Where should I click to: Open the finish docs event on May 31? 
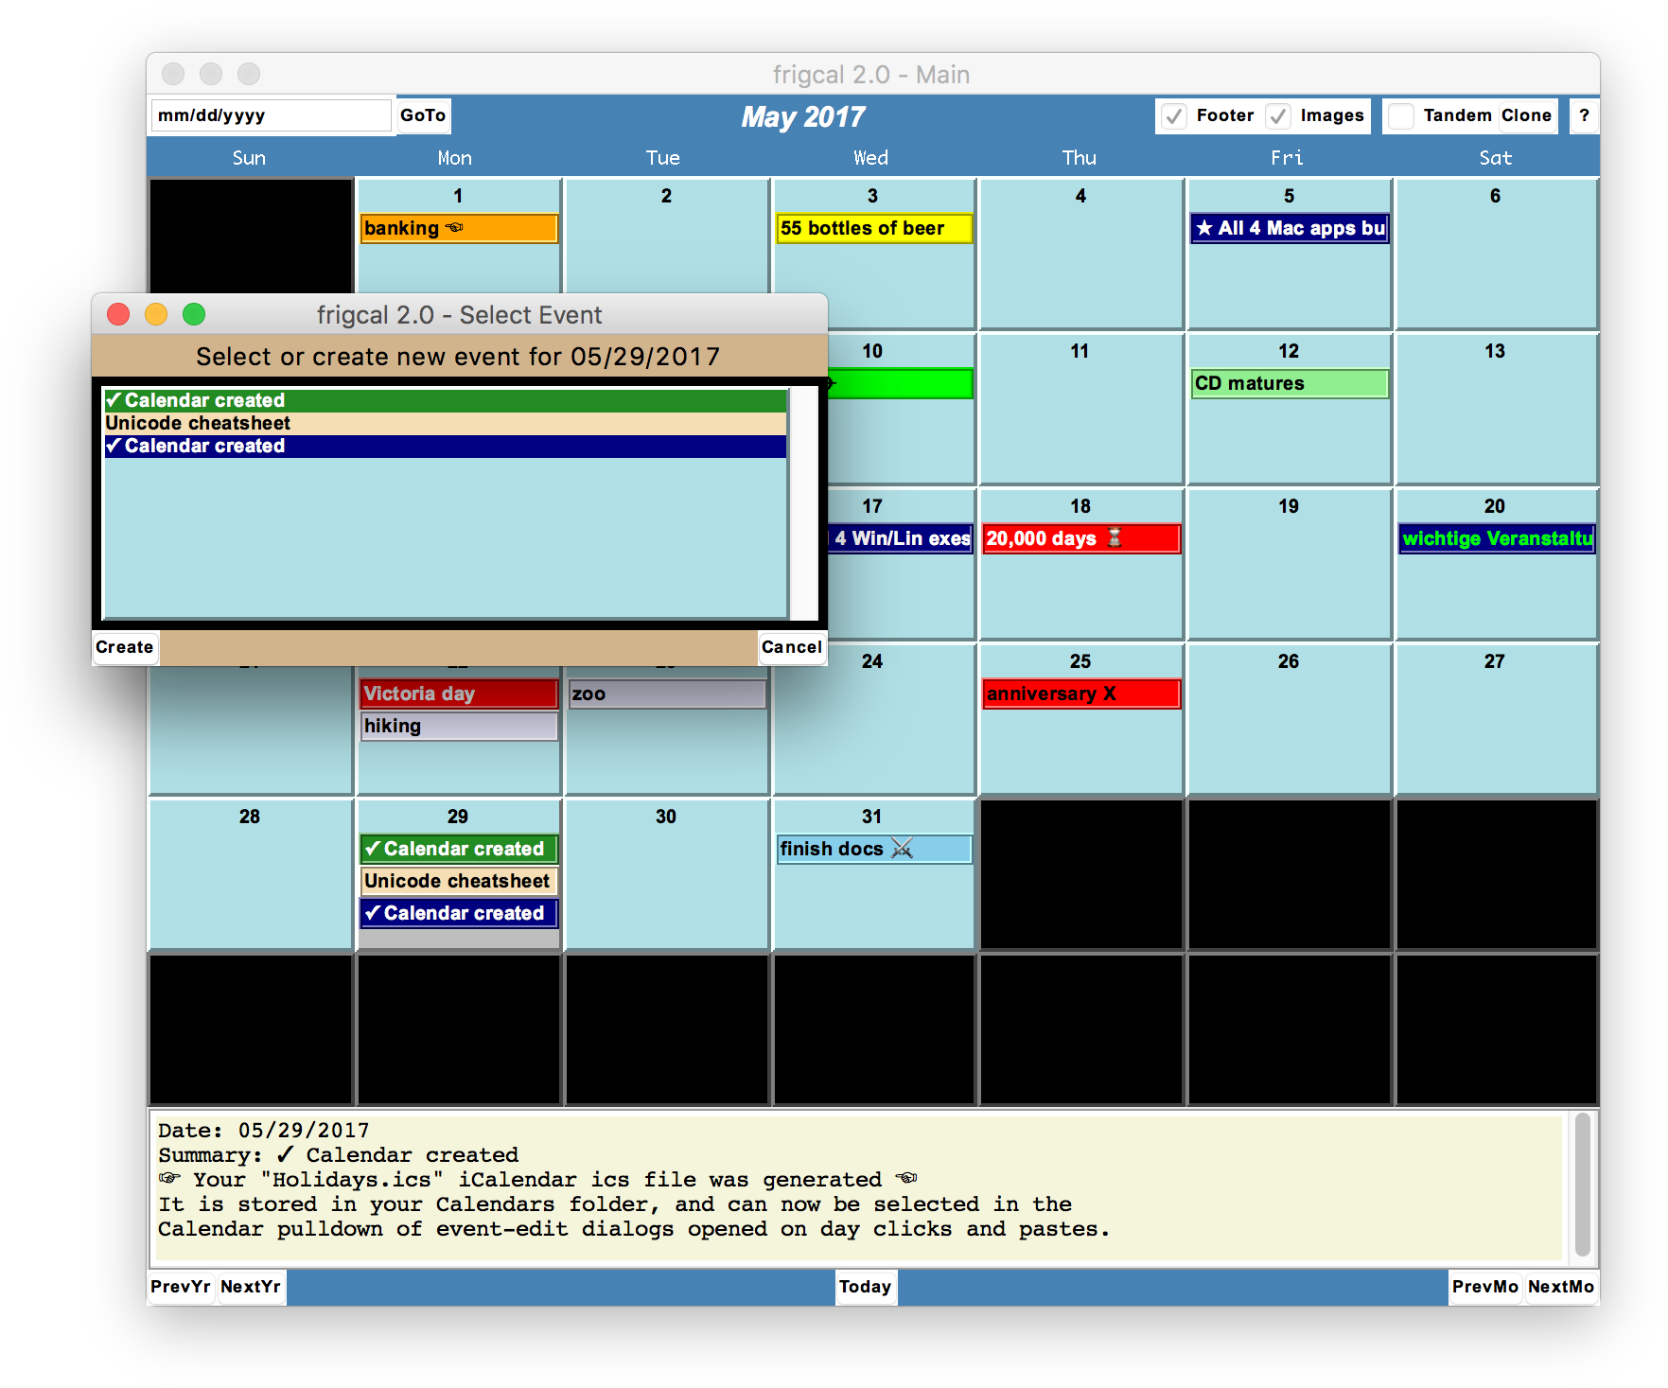coord(874,849)
